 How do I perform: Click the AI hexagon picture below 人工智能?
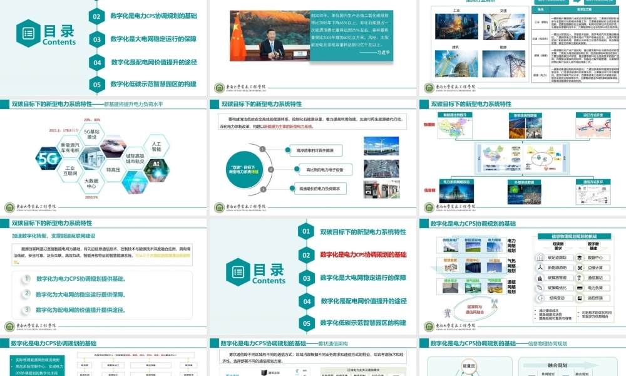point(156,170)
